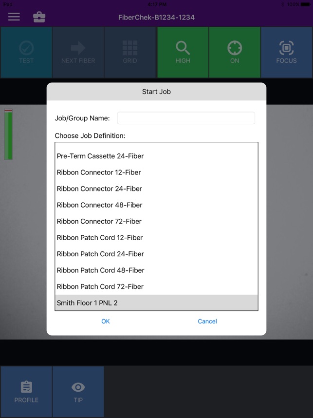Tap the TEST checkmark button

[x=26, y=52]
